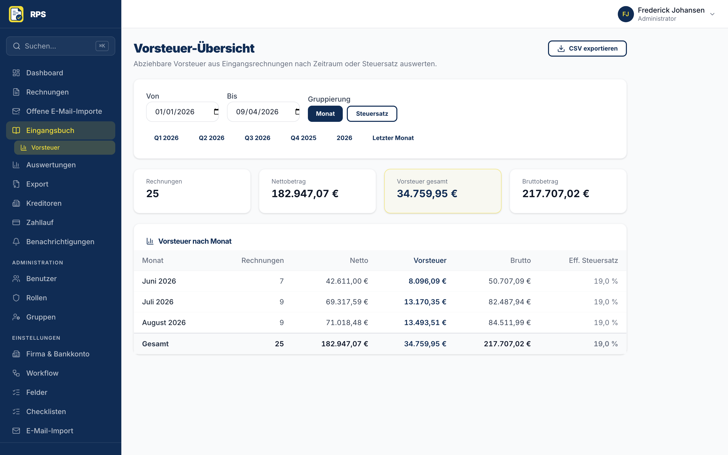Click the Juni 2026 table row
728x455 pixels.
(x=380, y=281)
